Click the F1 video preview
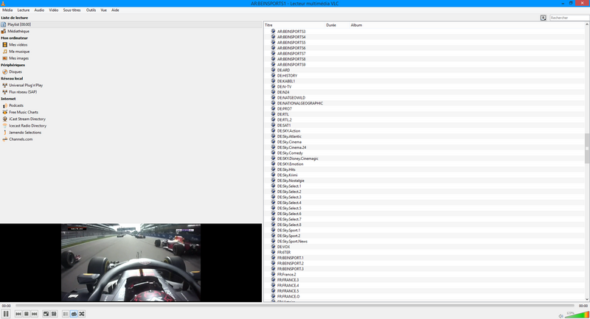Image resolution: width=590 pixels, height=319 pixels. tap(131, 262)
